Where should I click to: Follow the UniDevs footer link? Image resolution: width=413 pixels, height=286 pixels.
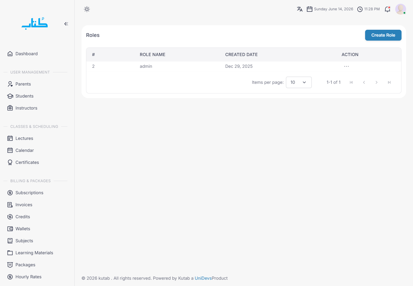(203, 278)
